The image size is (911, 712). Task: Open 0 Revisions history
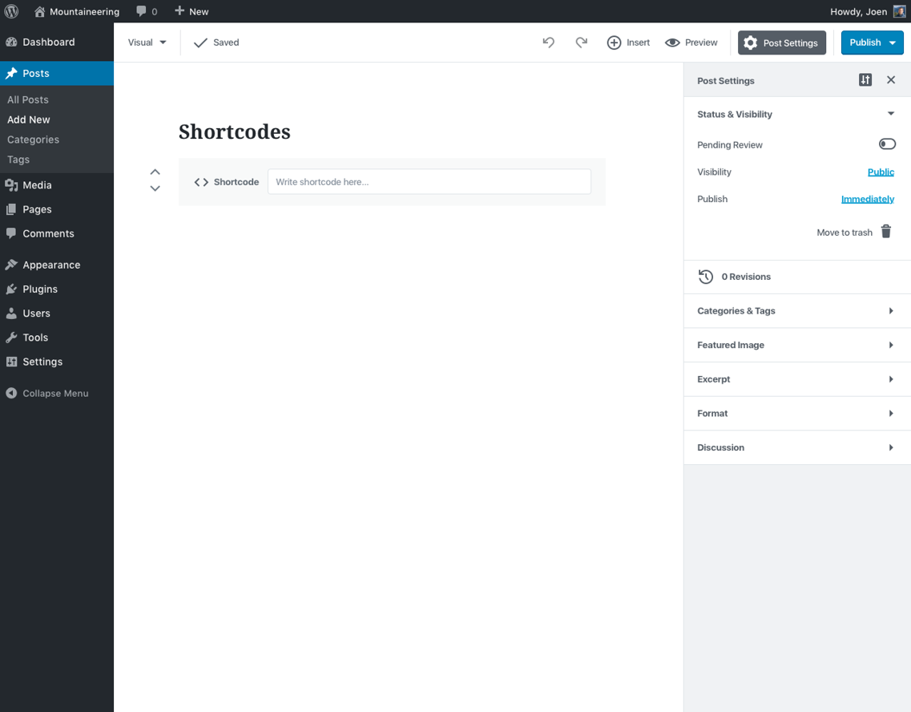[797, 277]
